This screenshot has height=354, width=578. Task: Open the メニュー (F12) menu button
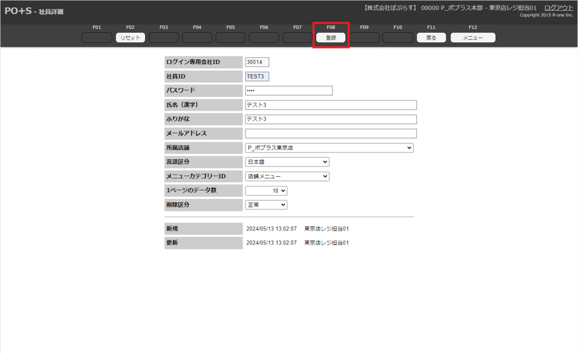coord(472,38)
